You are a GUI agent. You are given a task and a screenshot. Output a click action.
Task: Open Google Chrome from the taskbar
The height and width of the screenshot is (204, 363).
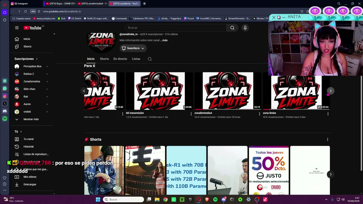coord(165,199)
